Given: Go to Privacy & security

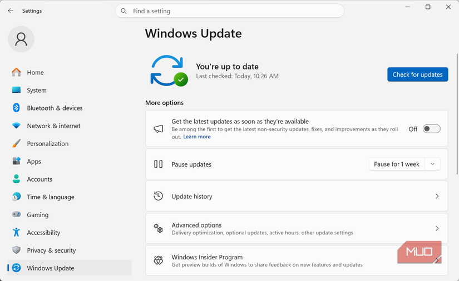Looking at the screenshot, I should tap(70, 250).
